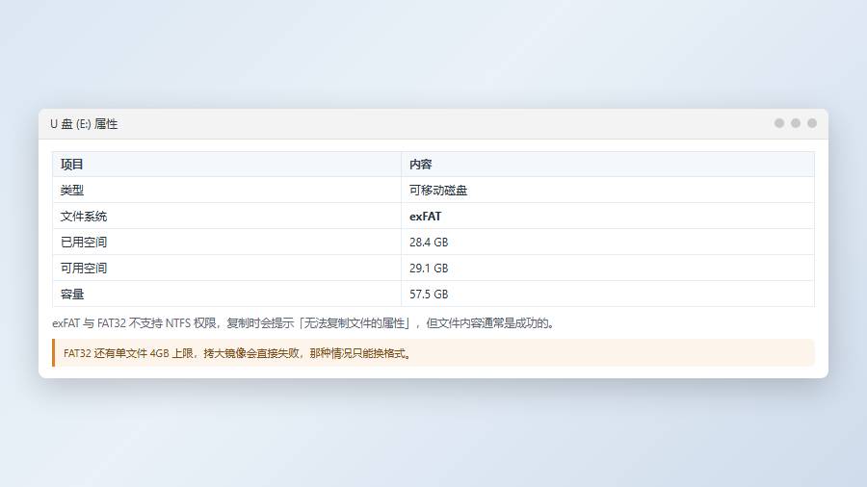Select the value "可移动磁盘"

[438, 190]
